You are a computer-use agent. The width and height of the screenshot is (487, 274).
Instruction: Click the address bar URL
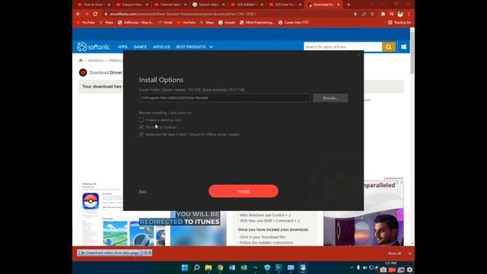(183, 14)
